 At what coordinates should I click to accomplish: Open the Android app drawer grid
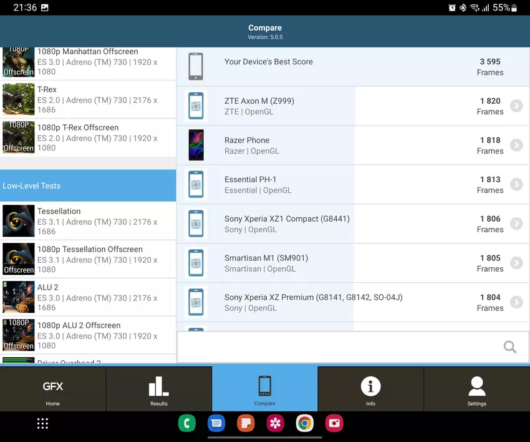[42, 424]
